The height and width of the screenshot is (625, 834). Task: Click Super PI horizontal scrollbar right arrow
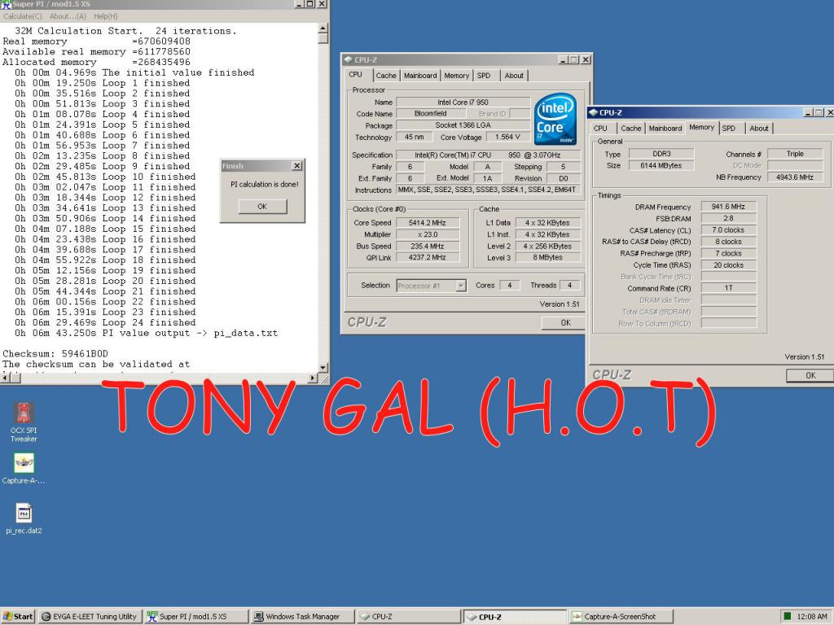pos(313,378)
